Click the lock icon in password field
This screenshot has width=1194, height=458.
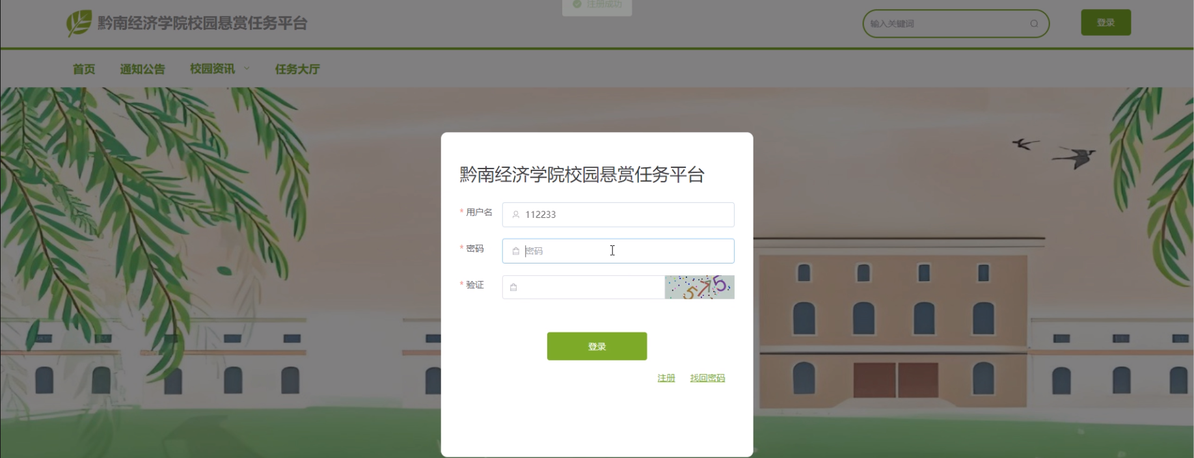click(x=516, y=251)
